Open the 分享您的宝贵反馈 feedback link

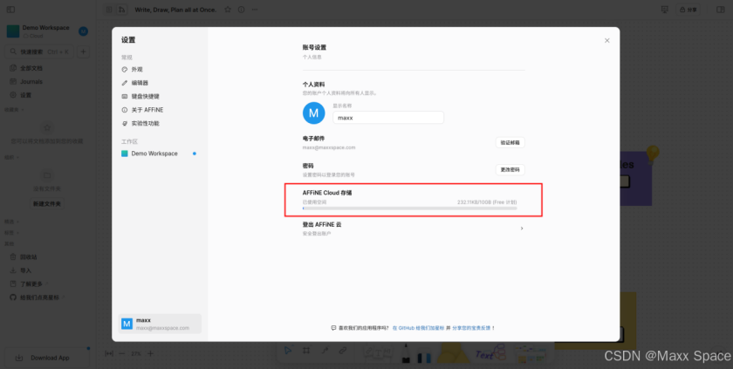[471, 328]
